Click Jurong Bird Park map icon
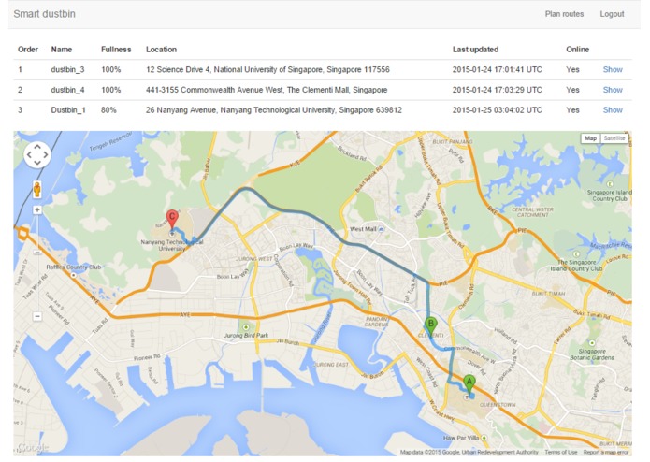 (x=246, y=327)
